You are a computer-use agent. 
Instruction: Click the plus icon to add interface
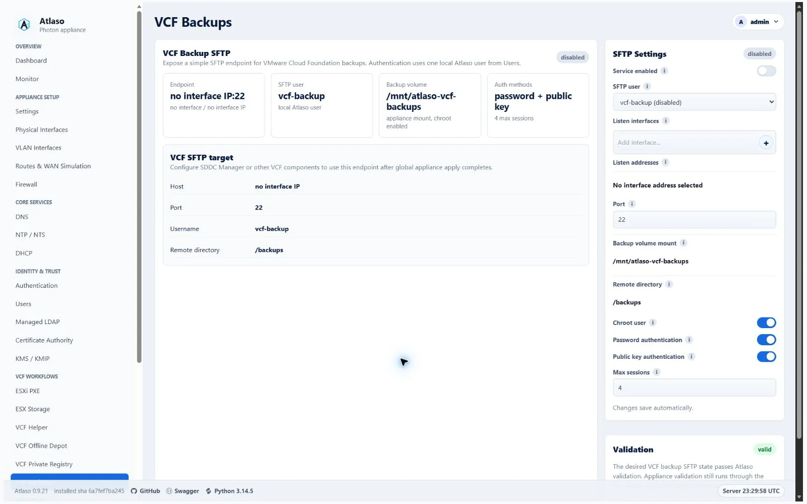point(766,143)
